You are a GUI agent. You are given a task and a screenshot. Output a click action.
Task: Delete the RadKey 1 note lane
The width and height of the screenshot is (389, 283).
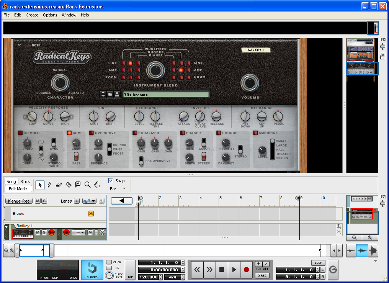point(102,232)
